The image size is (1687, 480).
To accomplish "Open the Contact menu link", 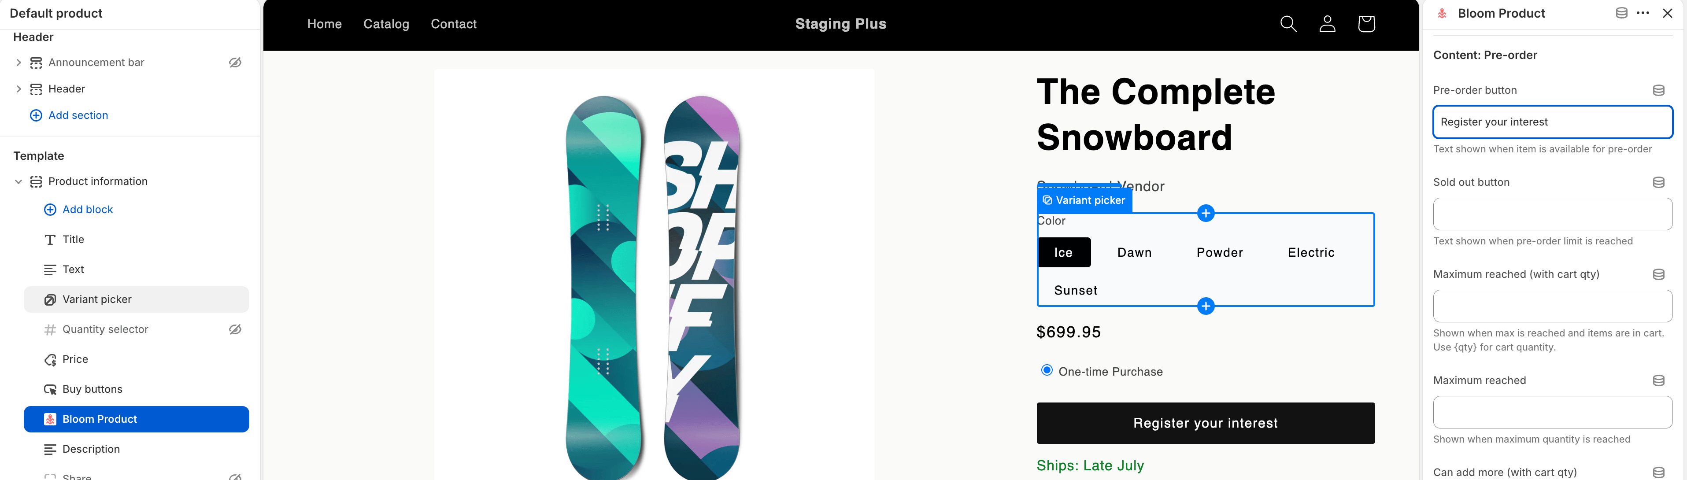I will pos(453,24).
